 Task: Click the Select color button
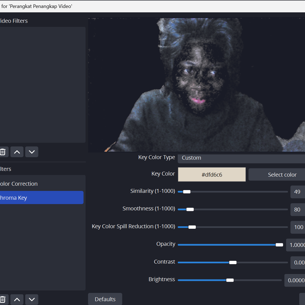(x=276, y=174)
